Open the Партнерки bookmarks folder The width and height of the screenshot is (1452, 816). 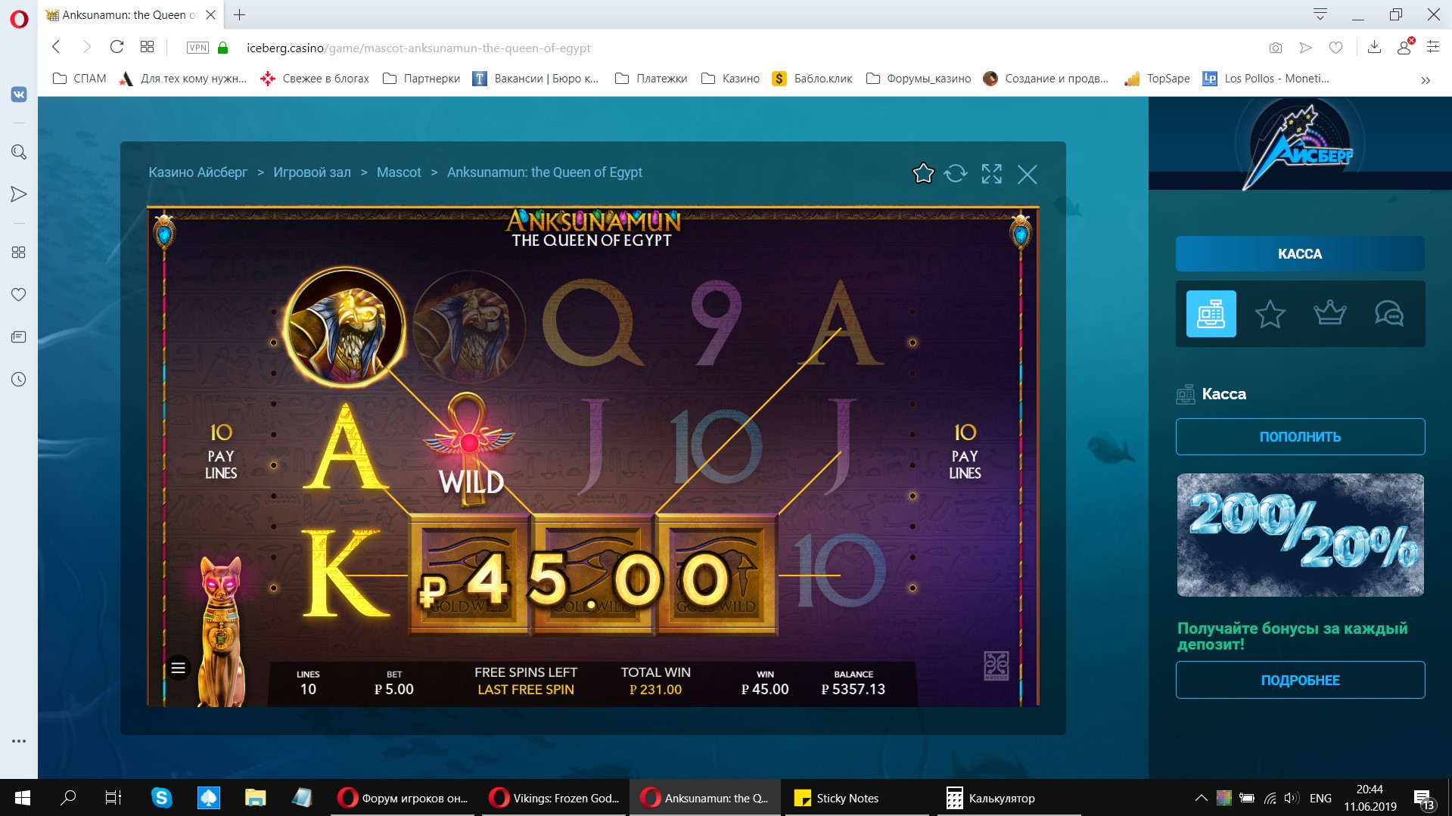point(421,79)
